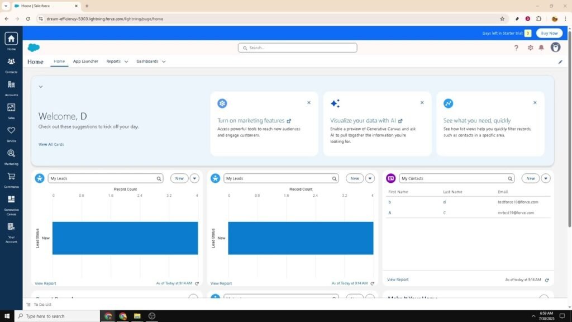
Task: Open the Sales sidebar icon
Action: point(11,110)
